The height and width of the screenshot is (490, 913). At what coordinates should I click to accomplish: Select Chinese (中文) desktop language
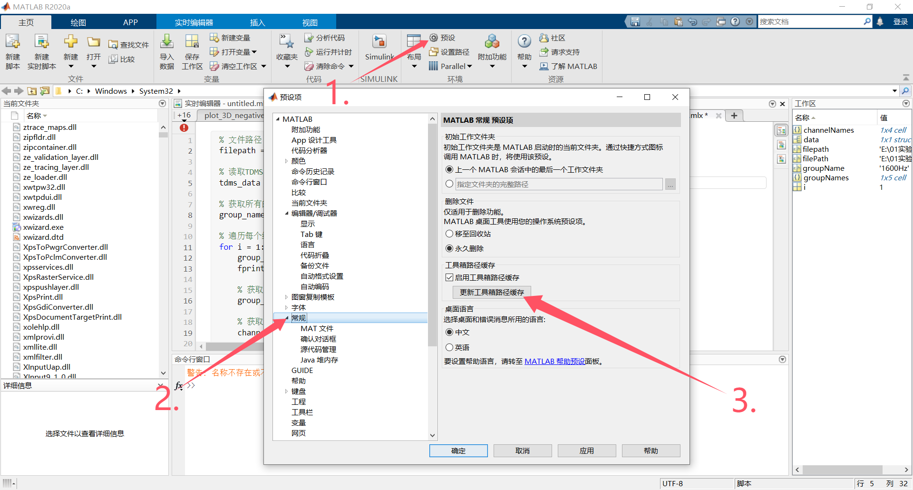[x=449, y=332]
